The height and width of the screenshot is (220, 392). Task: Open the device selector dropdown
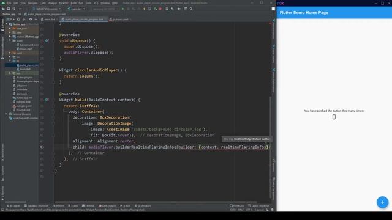(x=47, y=9)
